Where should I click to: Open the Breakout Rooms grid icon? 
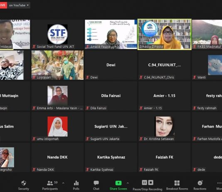(x=177, y=183)
